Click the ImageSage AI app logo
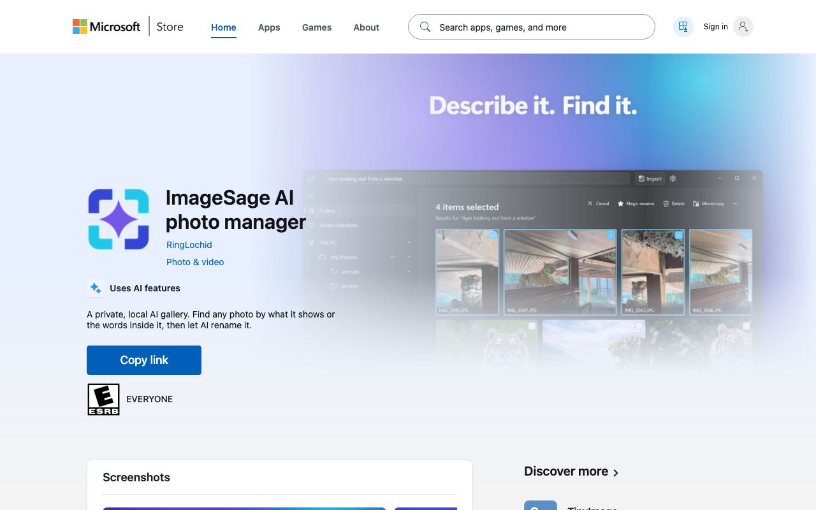The image size is (816, 510). 119,219
